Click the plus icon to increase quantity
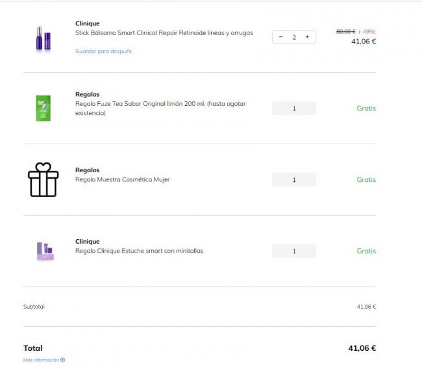 coord(307,37)
